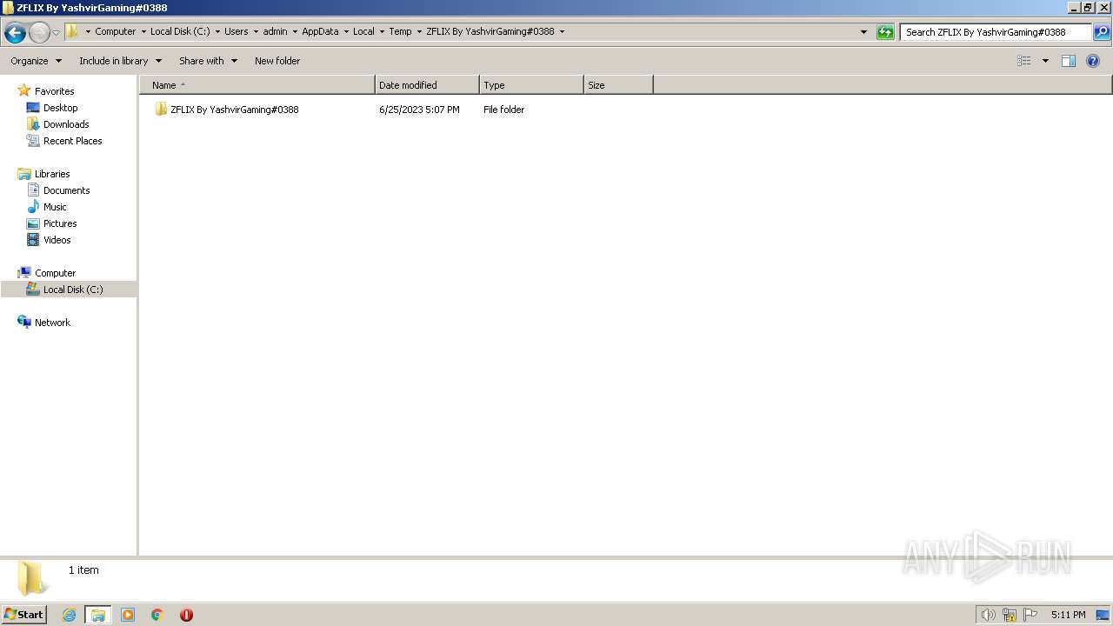Click the search magnifier icon
The image size is (1113, 626).
click(1101, 32)
